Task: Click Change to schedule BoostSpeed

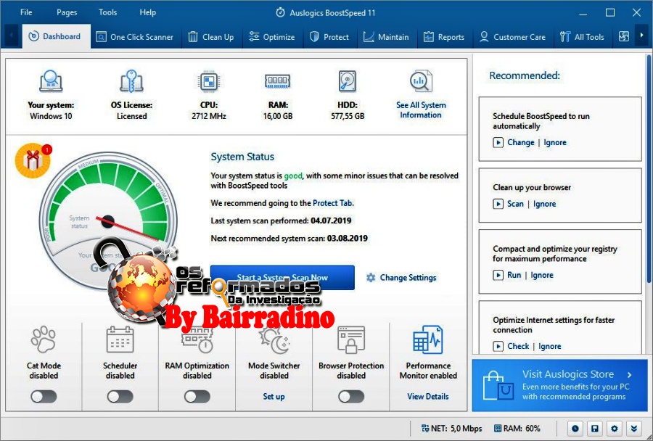Action: [x=520, y=142]
